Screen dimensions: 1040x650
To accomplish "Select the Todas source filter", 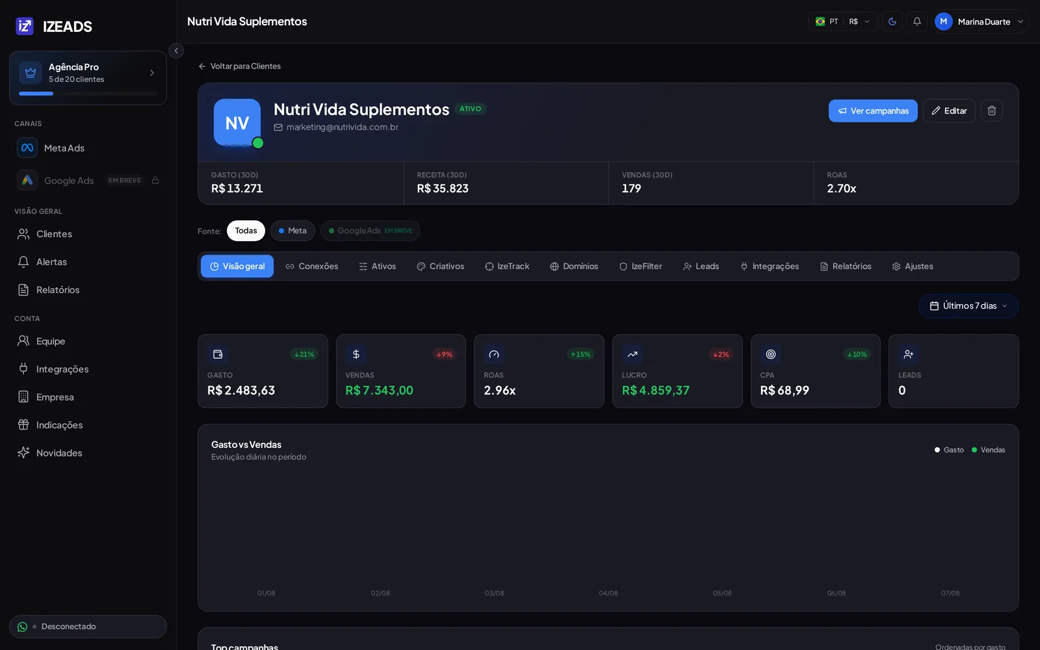I will 246,231.
